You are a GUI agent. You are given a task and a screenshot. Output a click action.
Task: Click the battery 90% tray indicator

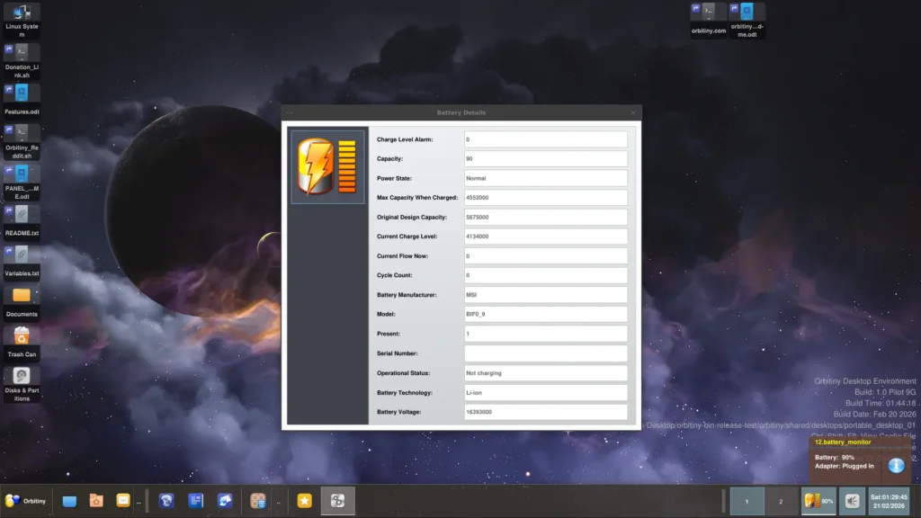(x=818, y=501)
